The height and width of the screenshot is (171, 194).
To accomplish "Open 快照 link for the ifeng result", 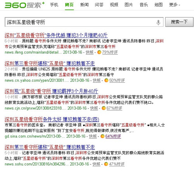I will click(x=90, y=52).
